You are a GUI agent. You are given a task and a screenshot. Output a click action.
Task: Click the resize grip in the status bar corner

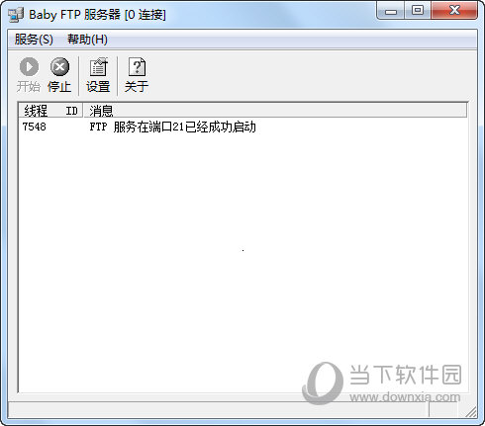[x=471, y=412]
